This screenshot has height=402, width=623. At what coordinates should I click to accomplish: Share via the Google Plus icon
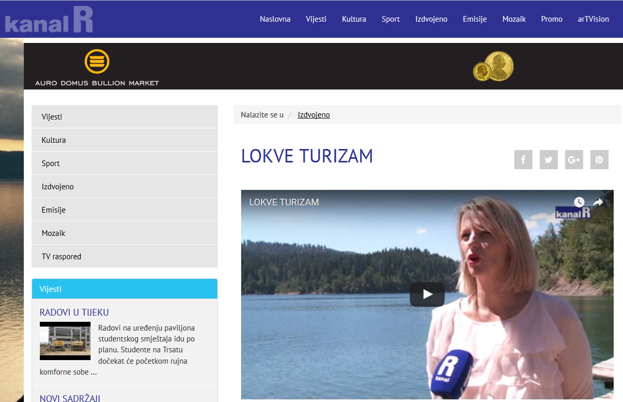pyautogui.click(x=574, y=160)
